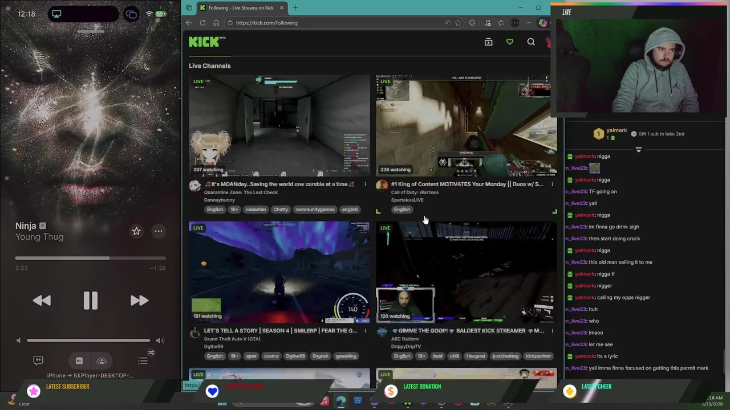Select the Chatty tag
The width and height of the screenshot is (730, 410).
pos(281,210)
